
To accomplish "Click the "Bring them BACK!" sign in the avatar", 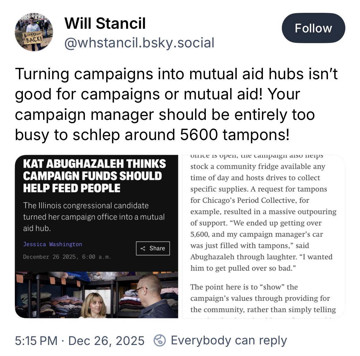I will pos(33,39).
